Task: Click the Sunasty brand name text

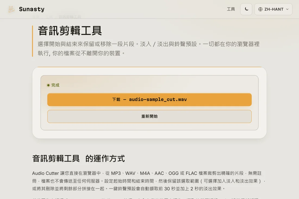Action: coord(32,9)
